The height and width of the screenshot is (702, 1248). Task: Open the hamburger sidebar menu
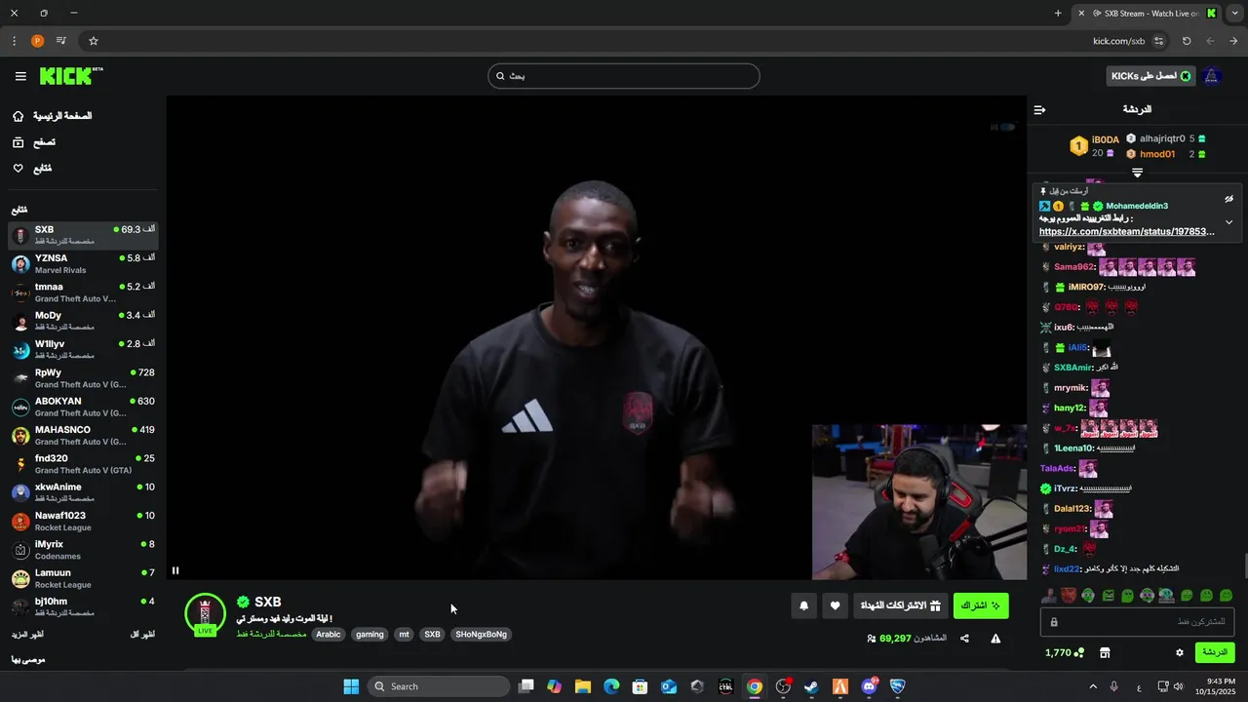[x=20, y=76]
